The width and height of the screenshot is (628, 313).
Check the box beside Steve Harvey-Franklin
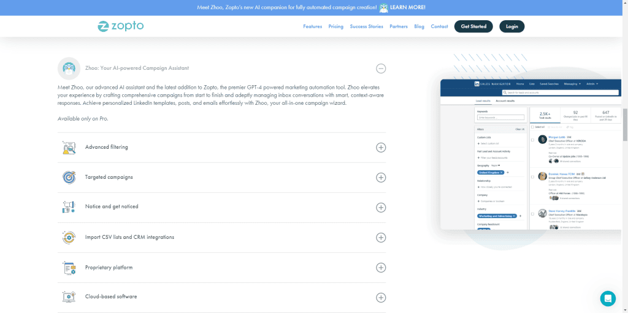(532, 214)
